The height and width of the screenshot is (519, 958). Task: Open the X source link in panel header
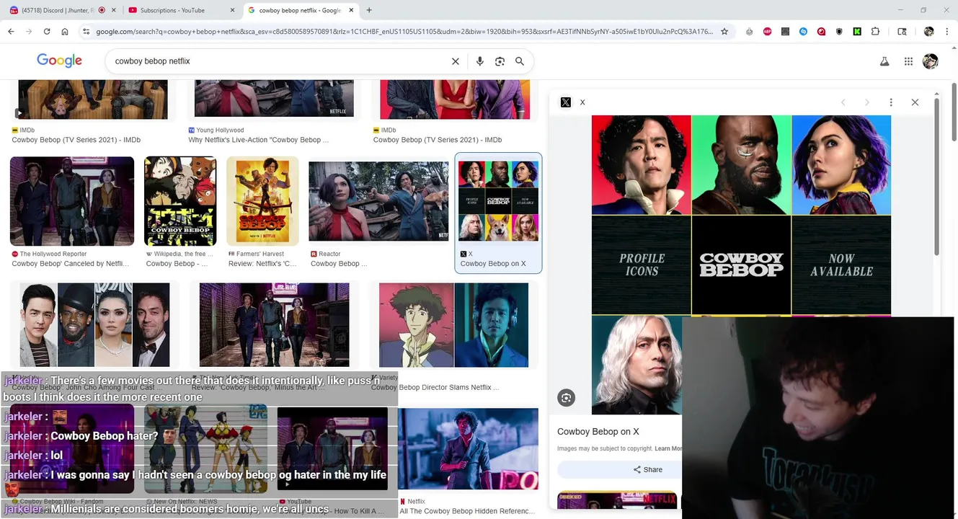coord(573,102)
